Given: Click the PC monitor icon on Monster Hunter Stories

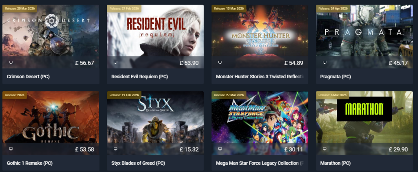Looking at the screenshot, I should tap(220, 62).
